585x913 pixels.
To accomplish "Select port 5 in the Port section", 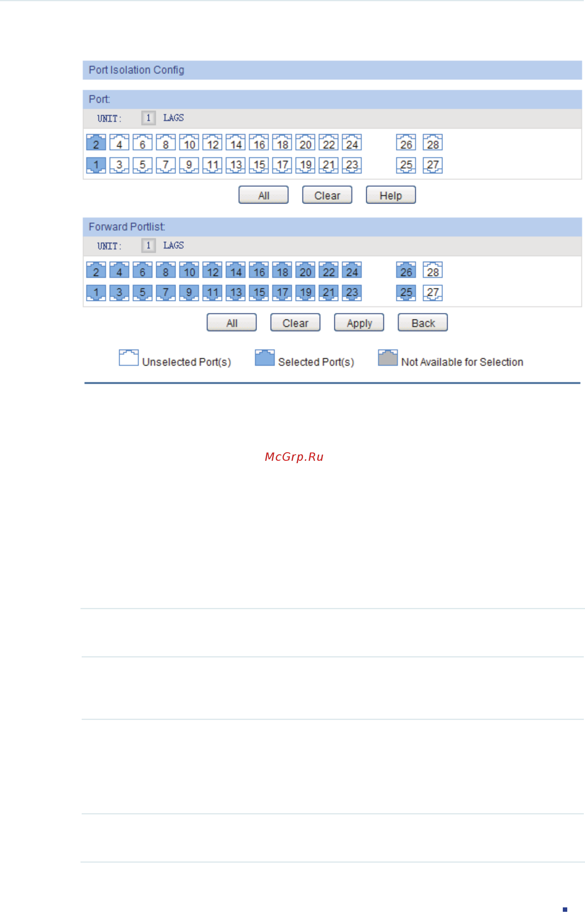I will pyautogui.click(x=142, y=165).
